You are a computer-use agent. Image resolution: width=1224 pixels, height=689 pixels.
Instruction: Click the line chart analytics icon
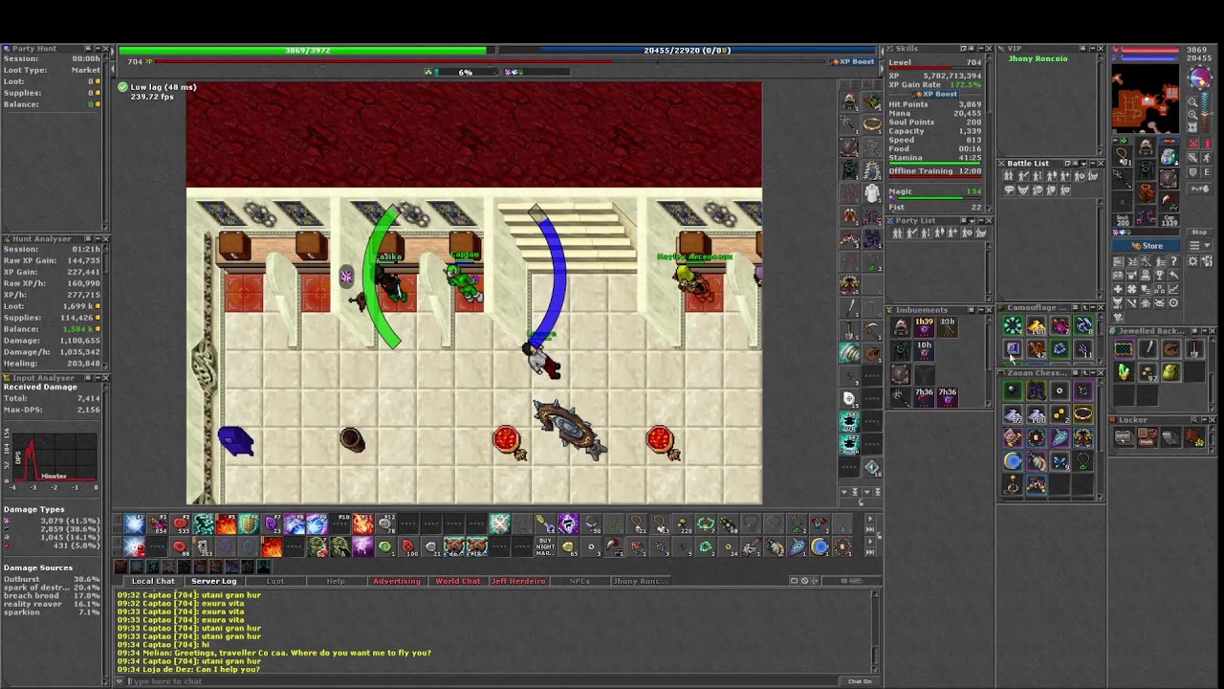(1173, 289)
